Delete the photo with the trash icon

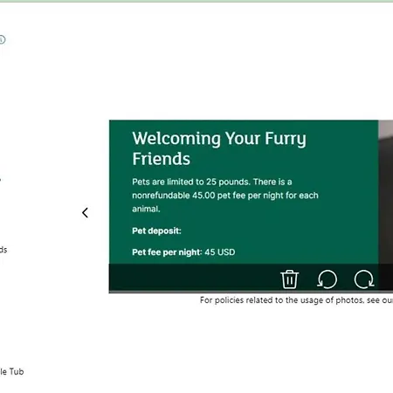click(x=289, y=279)
